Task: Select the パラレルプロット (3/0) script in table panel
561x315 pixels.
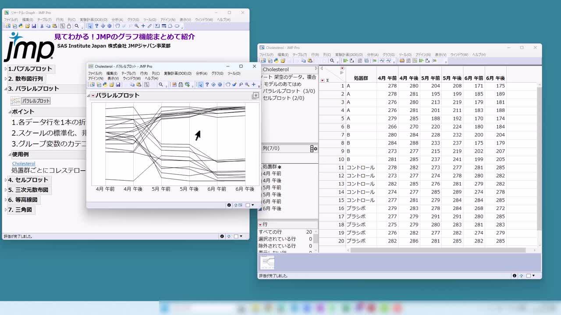Action: click(289, 91)
